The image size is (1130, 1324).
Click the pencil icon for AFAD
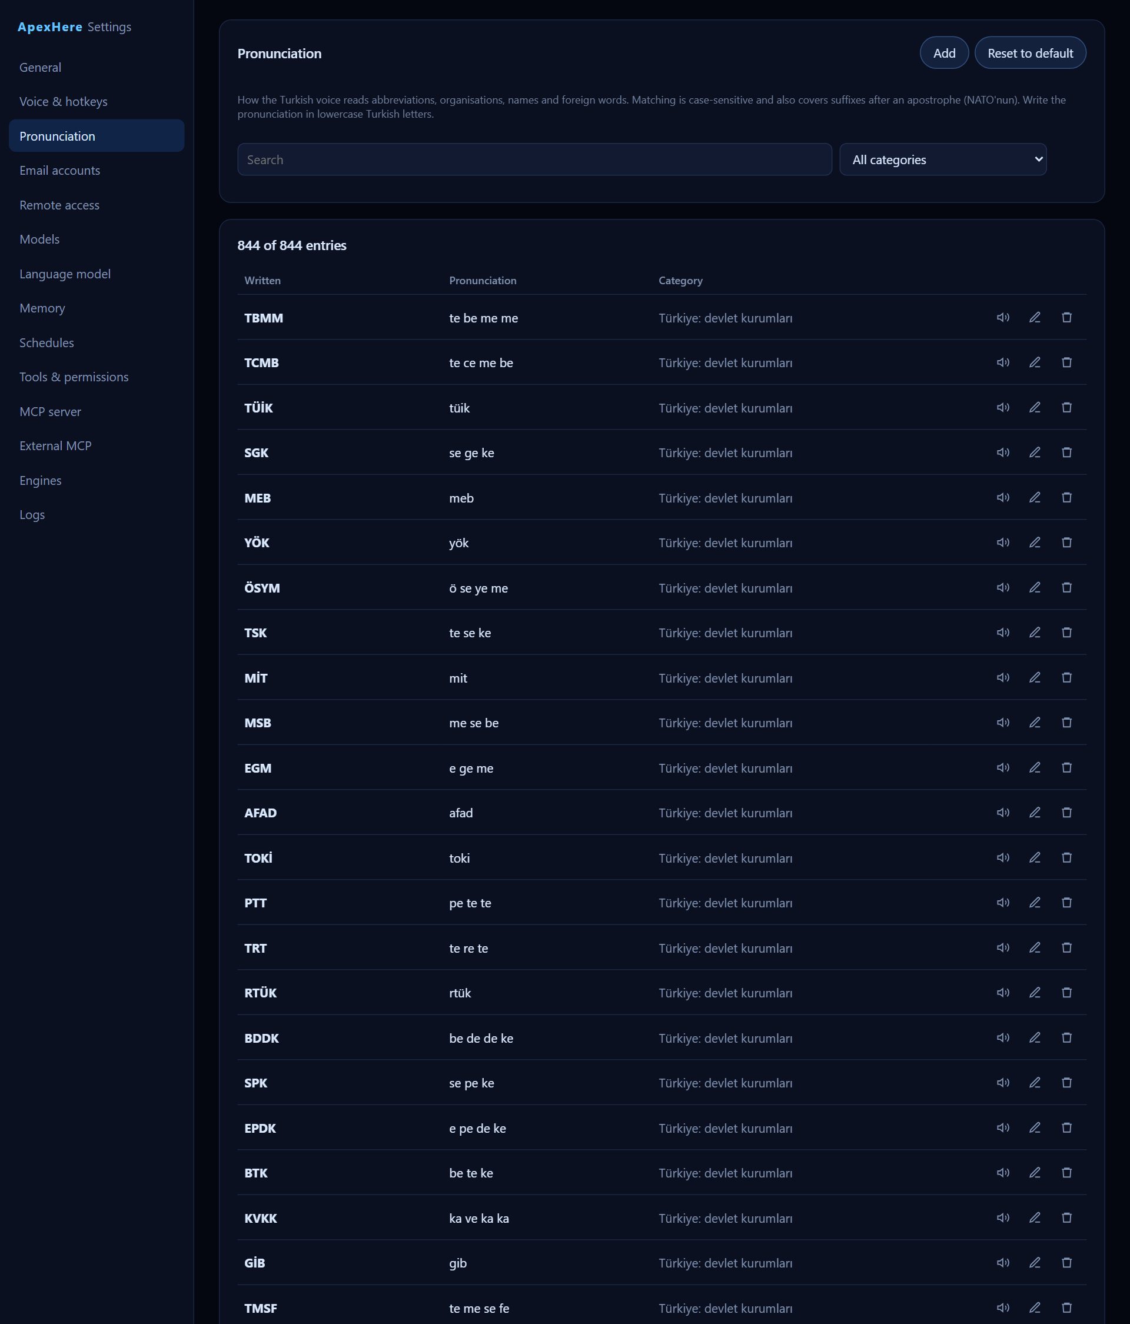pyautogui.click(x=1035, y=813)
